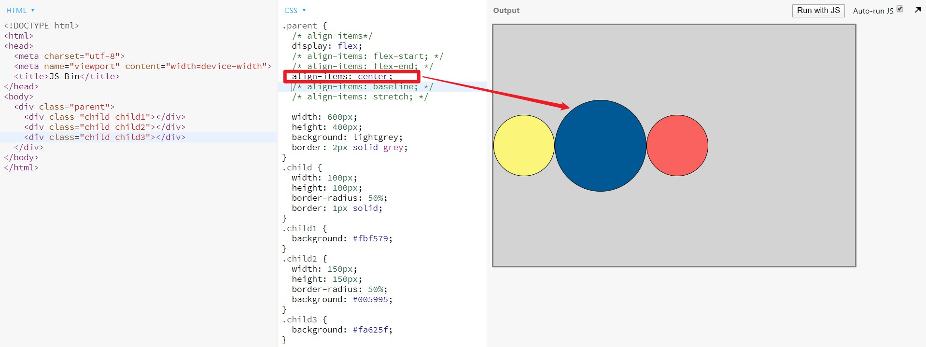
Task: Click the meta viewport HTML line
Action: click(143, 66)
